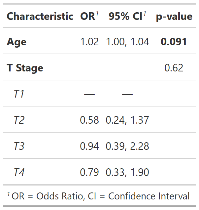Select Age odds ratio value 1.02
199x210 pixels.
click(x=89, y=42)
